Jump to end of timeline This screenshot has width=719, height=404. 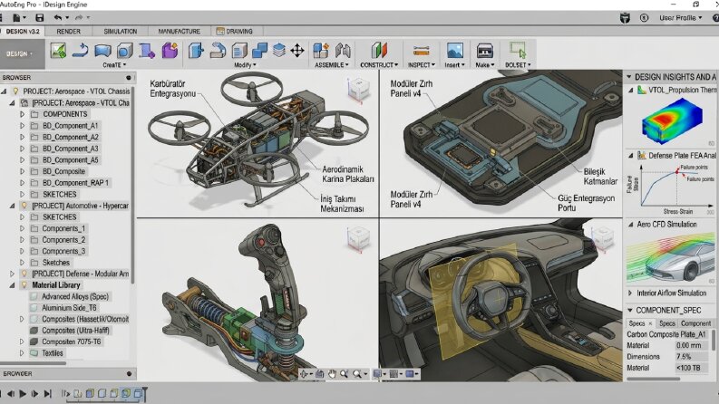48,393
